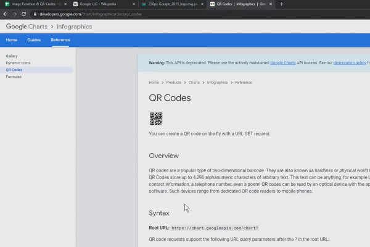This screenshot has width=370, height=247.
Task: Open Gallery in the left sidebar
Action: coord(12,56)
